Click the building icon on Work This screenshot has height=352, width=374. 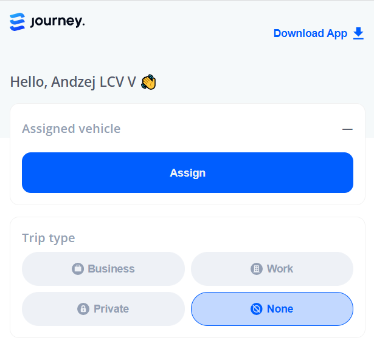(x=257, y=269)
